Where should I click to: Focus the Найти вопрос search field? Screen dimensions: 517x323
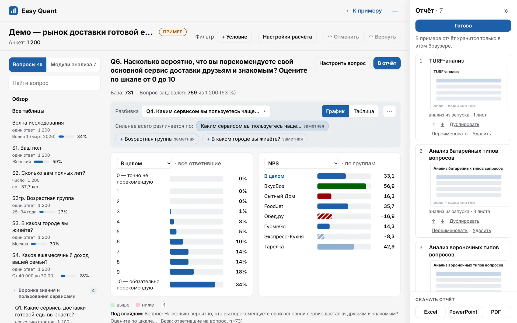point(55,83)
